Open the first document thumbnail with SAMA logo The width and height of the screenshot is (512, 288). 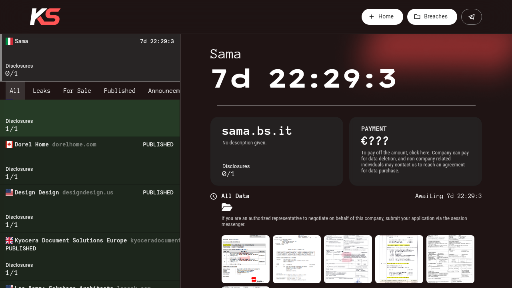(246, 259)
